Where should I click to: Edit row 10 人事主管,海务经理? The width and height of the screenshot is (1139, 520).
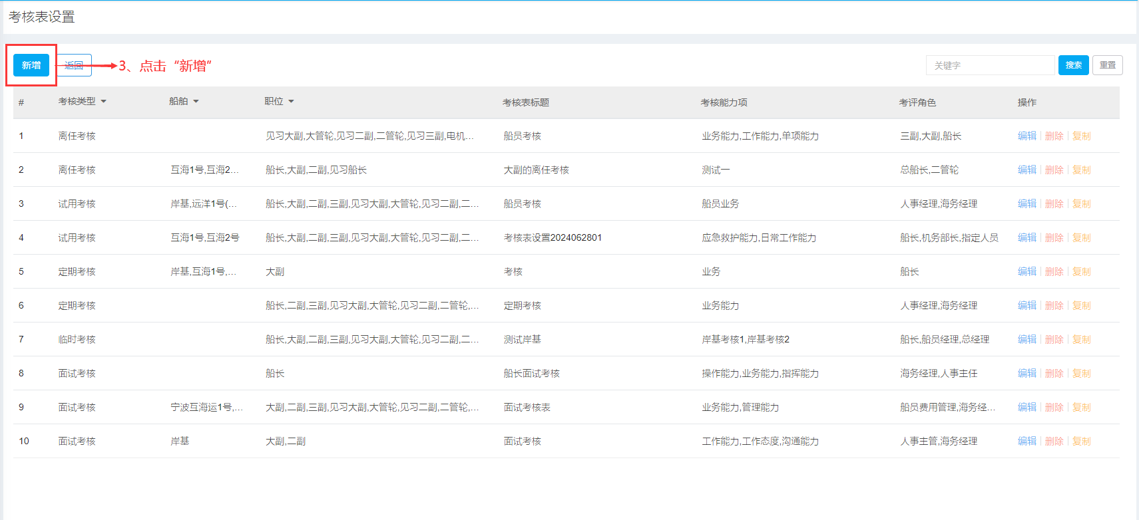[1026, 441]
